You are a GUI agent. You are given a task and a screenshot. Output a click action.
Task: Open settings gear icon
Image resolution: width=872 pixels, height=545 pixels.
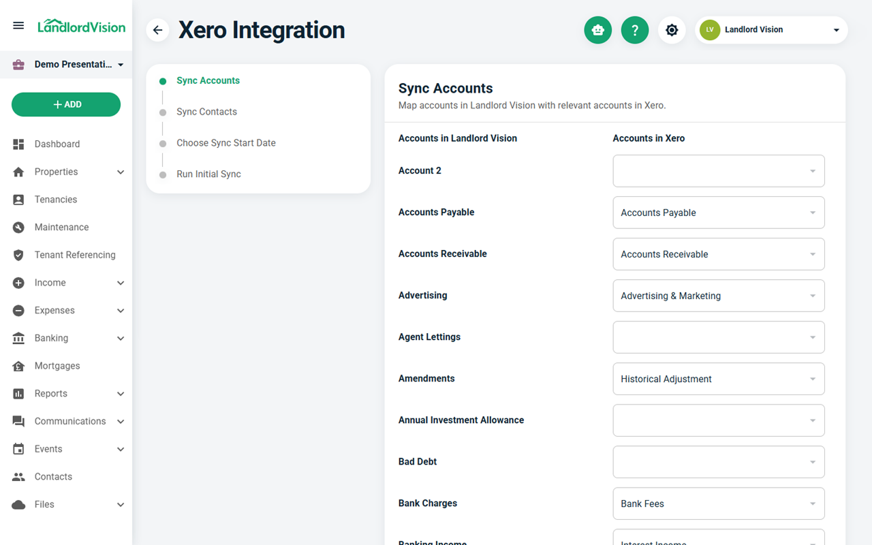coord(672,30)
